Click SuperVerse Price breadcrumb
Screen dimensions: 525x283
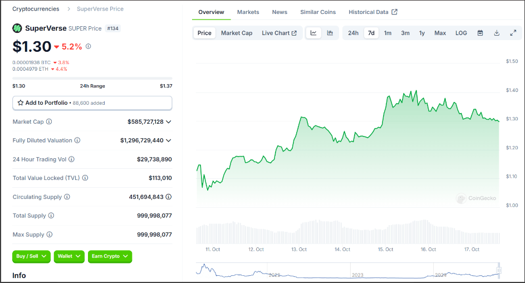coord(100,9)
